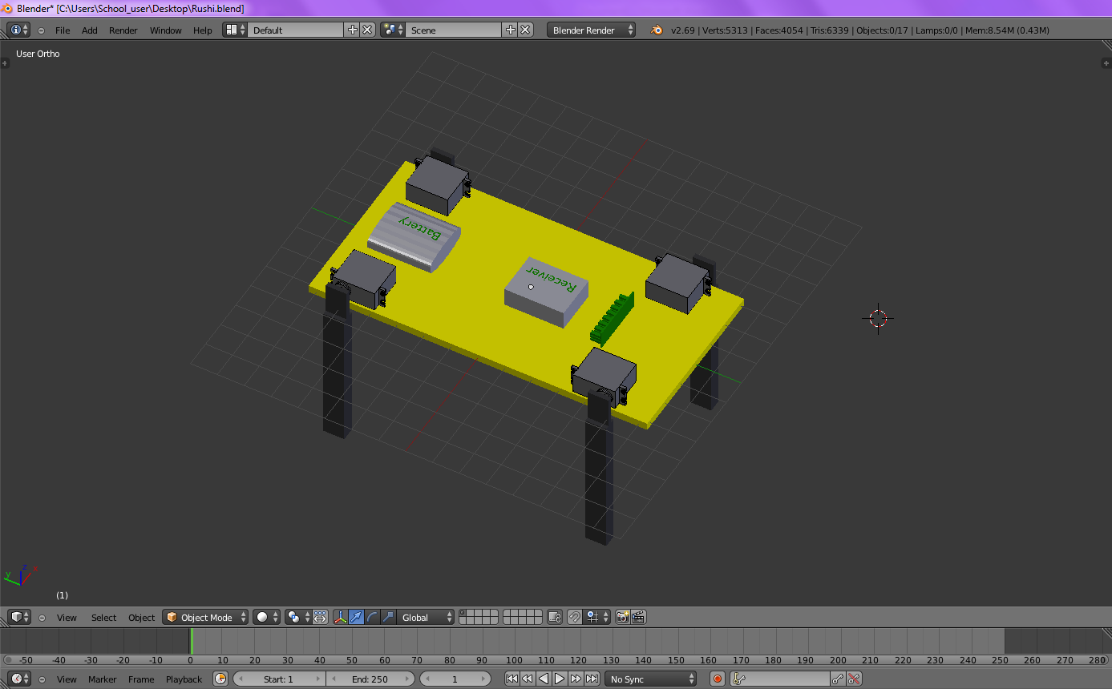Render OpenGL image of viewport

coord(622,617)
